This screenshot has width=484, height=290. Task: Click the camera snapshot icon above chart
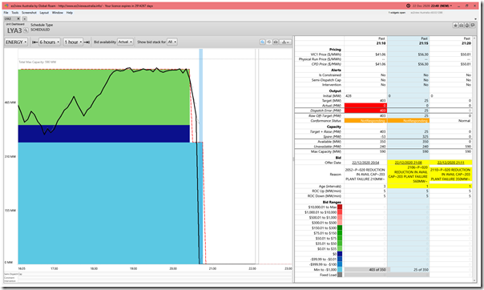point(276,42)
